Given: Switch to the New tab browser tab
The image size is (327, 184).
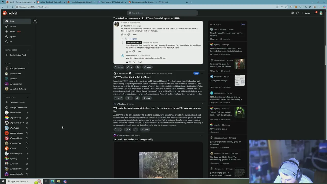Looking at the screenshot, I should [173, 2].
